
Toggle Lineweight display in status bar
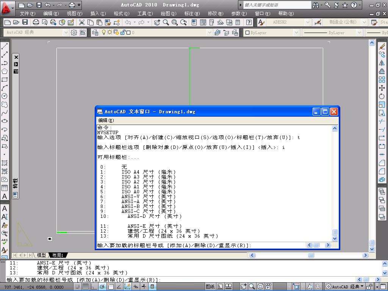(x=144, y=286)
